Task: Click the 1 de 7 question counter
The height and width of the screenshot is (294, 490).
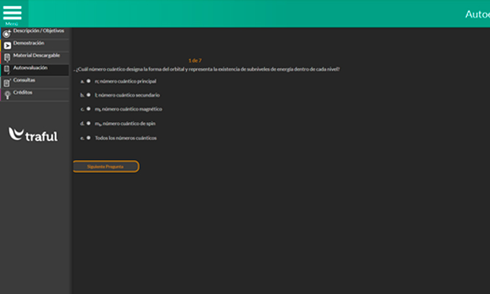Action: click(x=195, y=60)
